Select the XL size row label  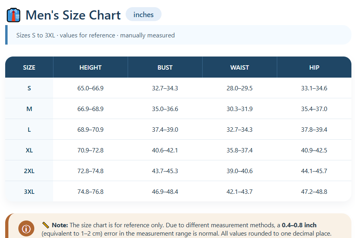tap(29, 150)
